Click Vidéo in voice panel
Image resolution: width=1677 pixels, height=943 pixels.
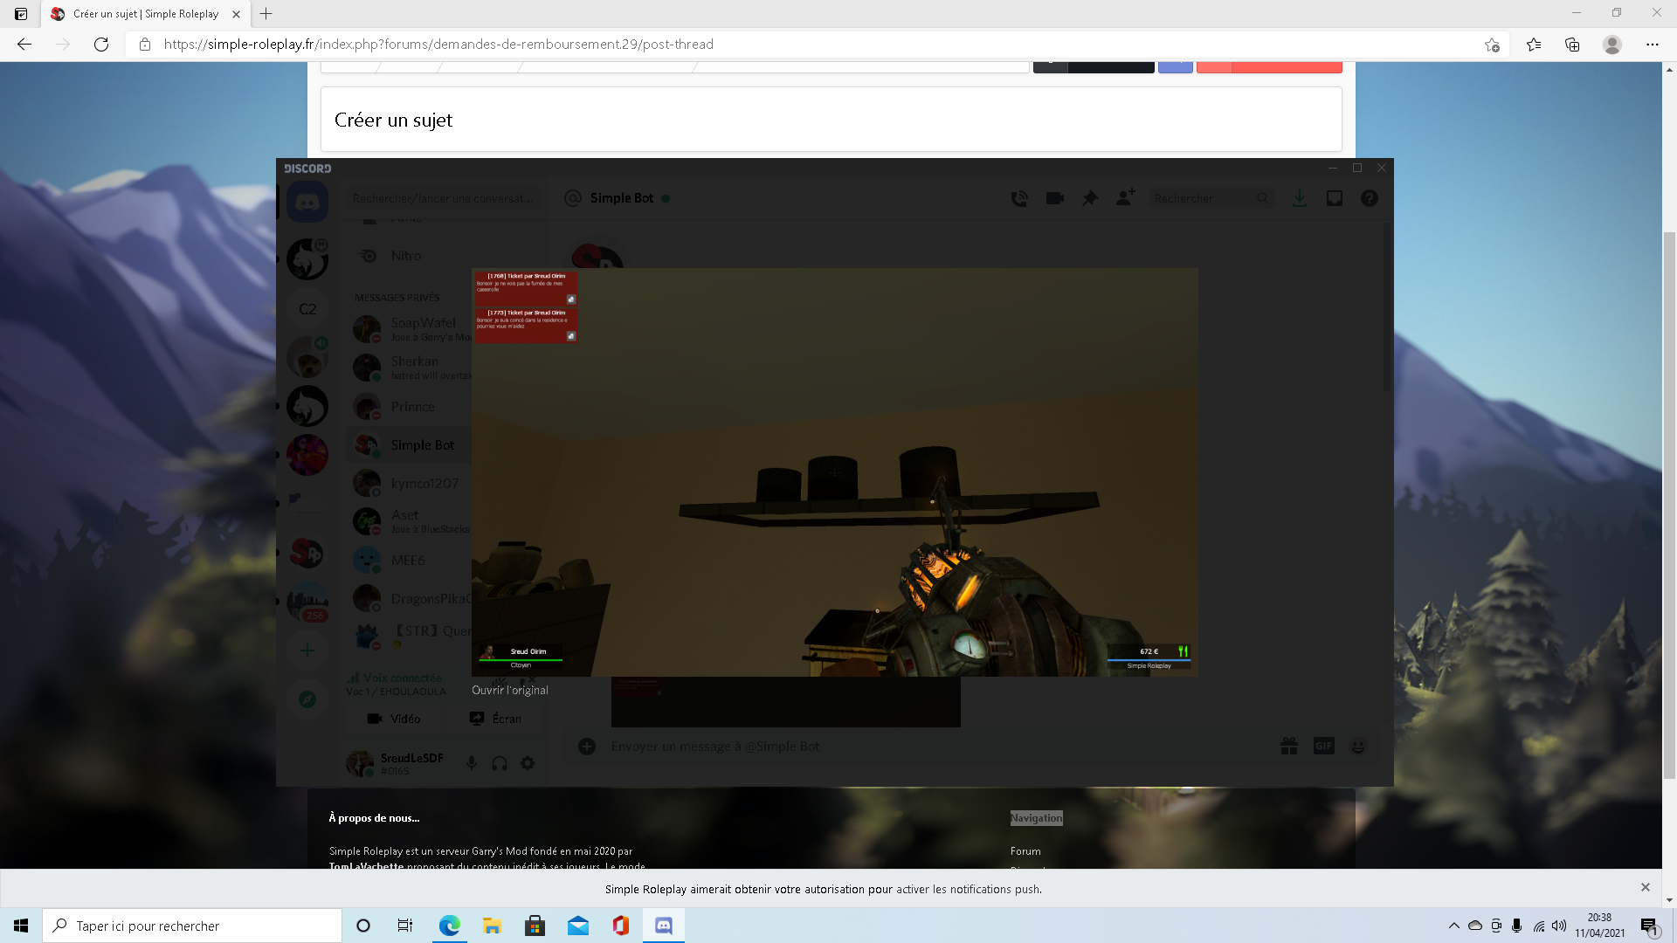(x=395, y=719)
